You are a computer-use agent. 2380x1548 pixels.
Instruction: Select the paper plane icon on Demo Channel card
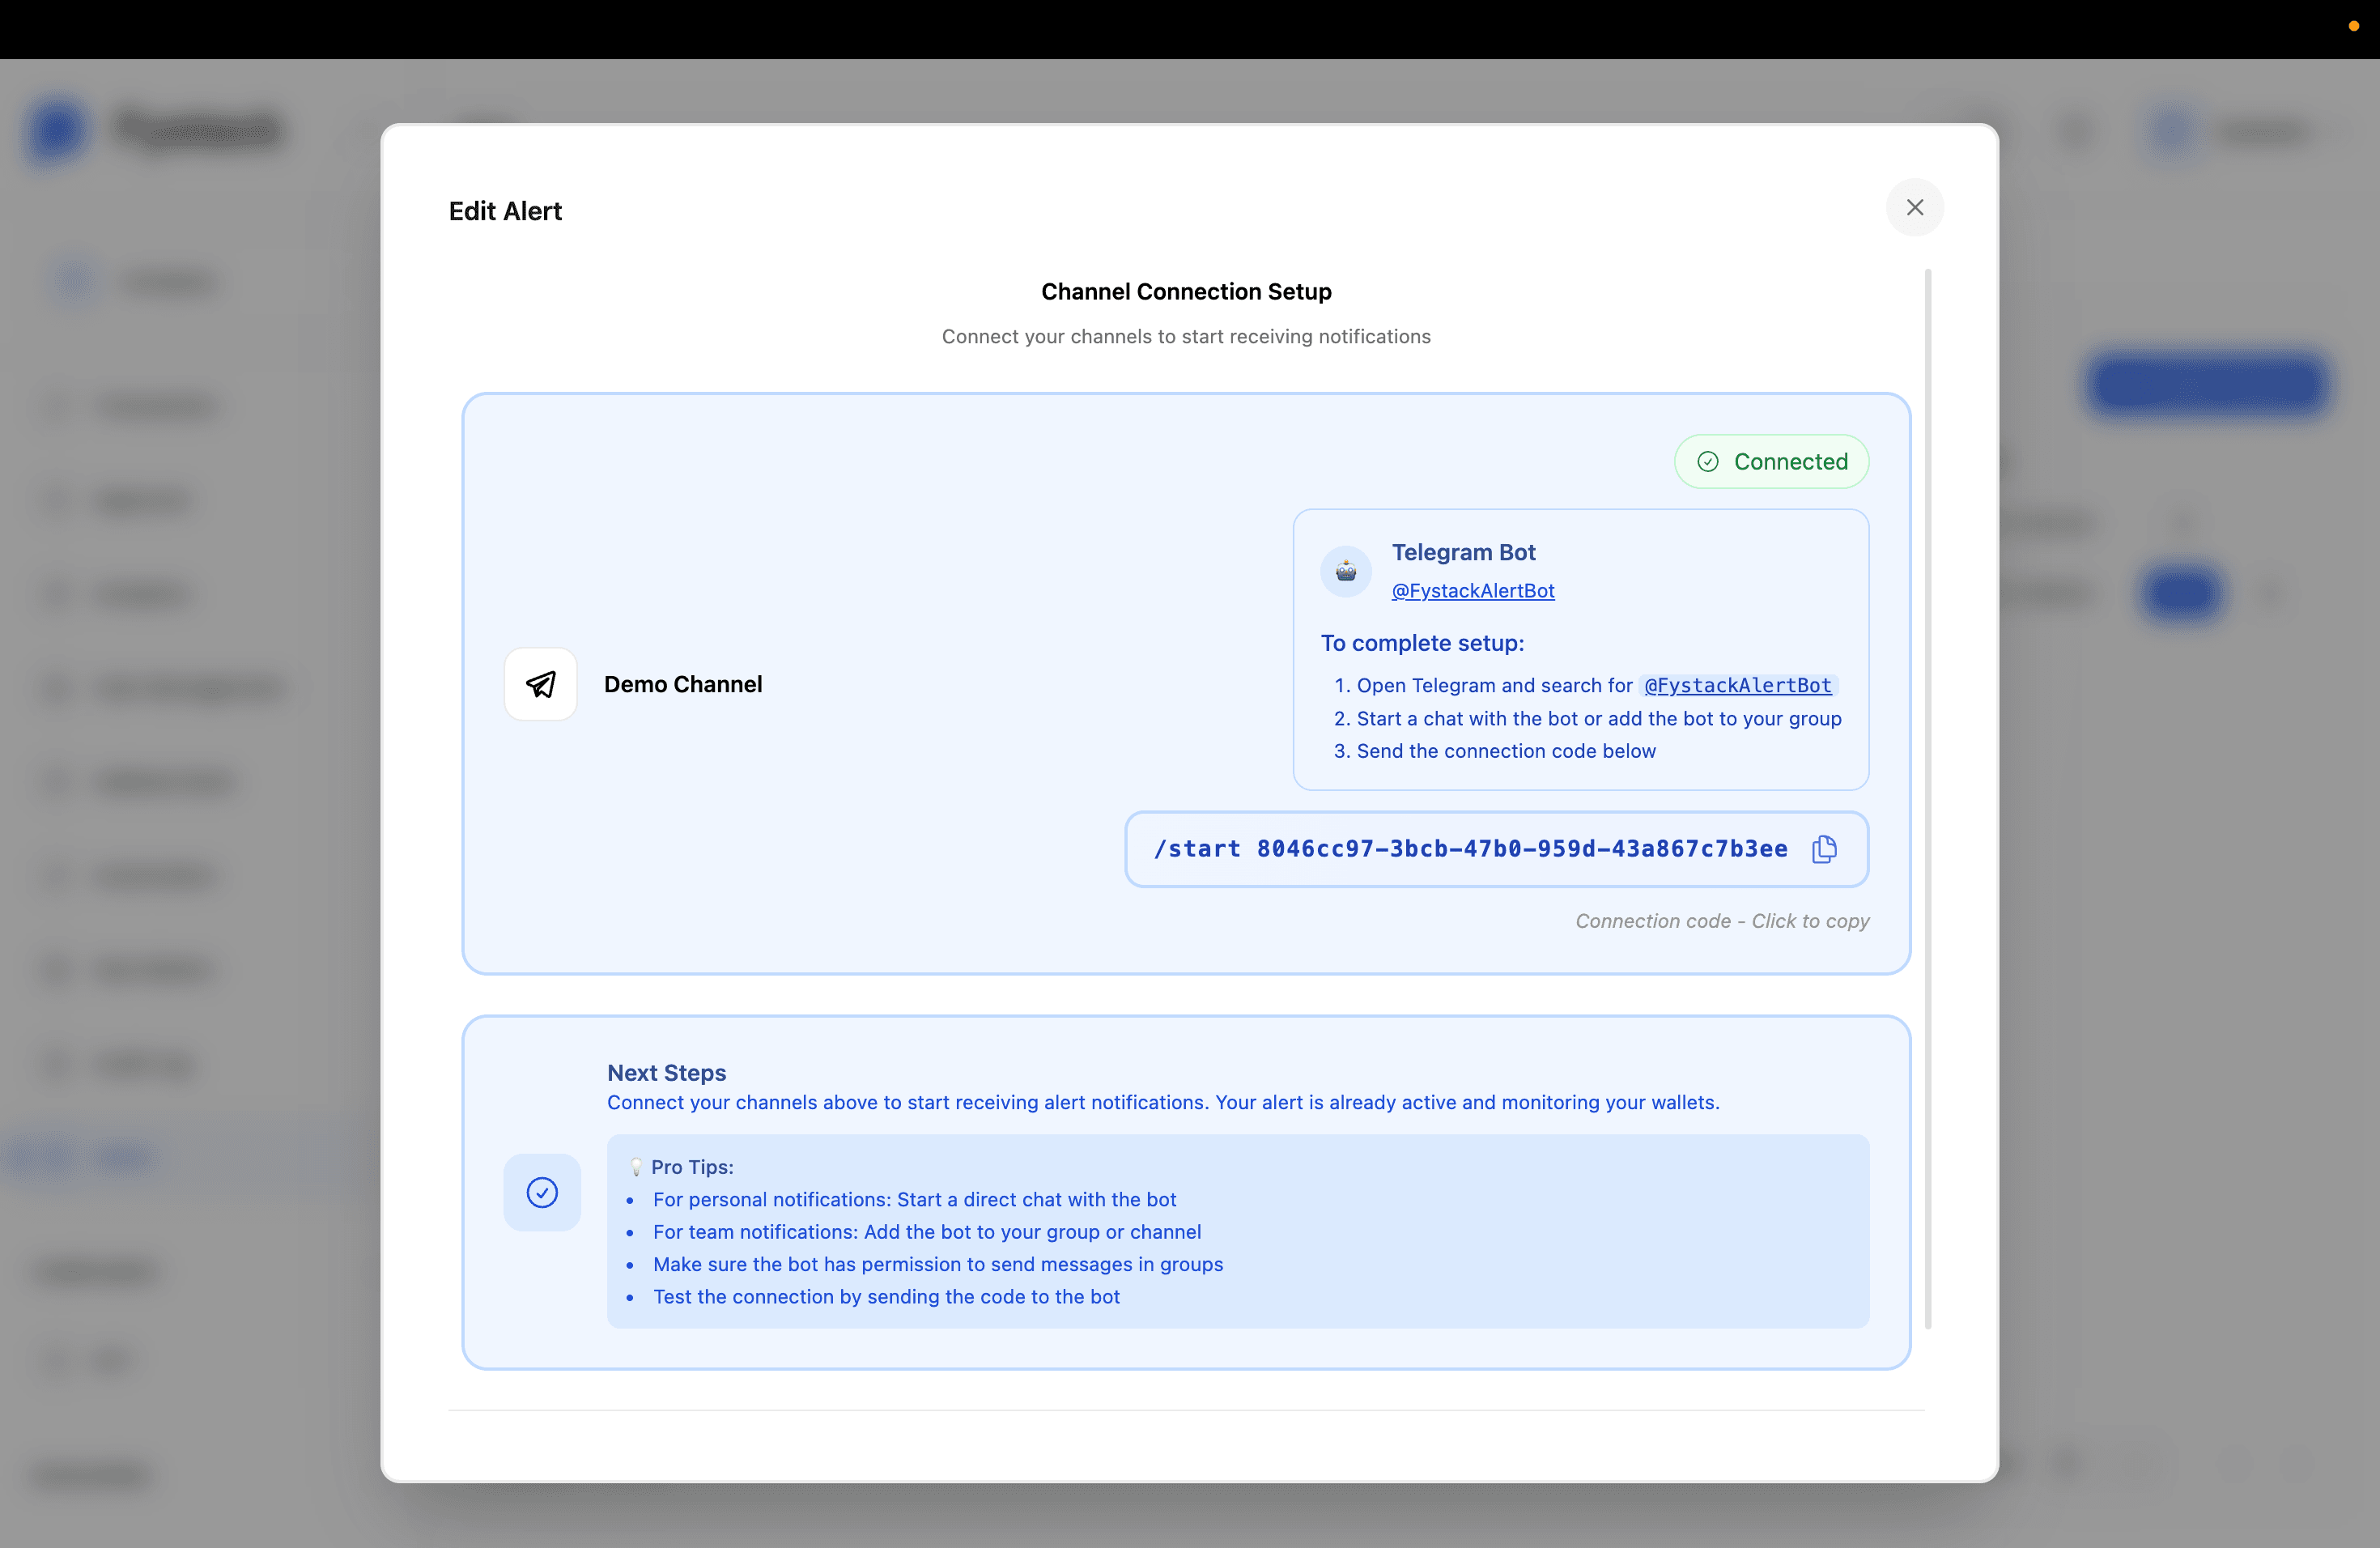[x=541, y=684]
